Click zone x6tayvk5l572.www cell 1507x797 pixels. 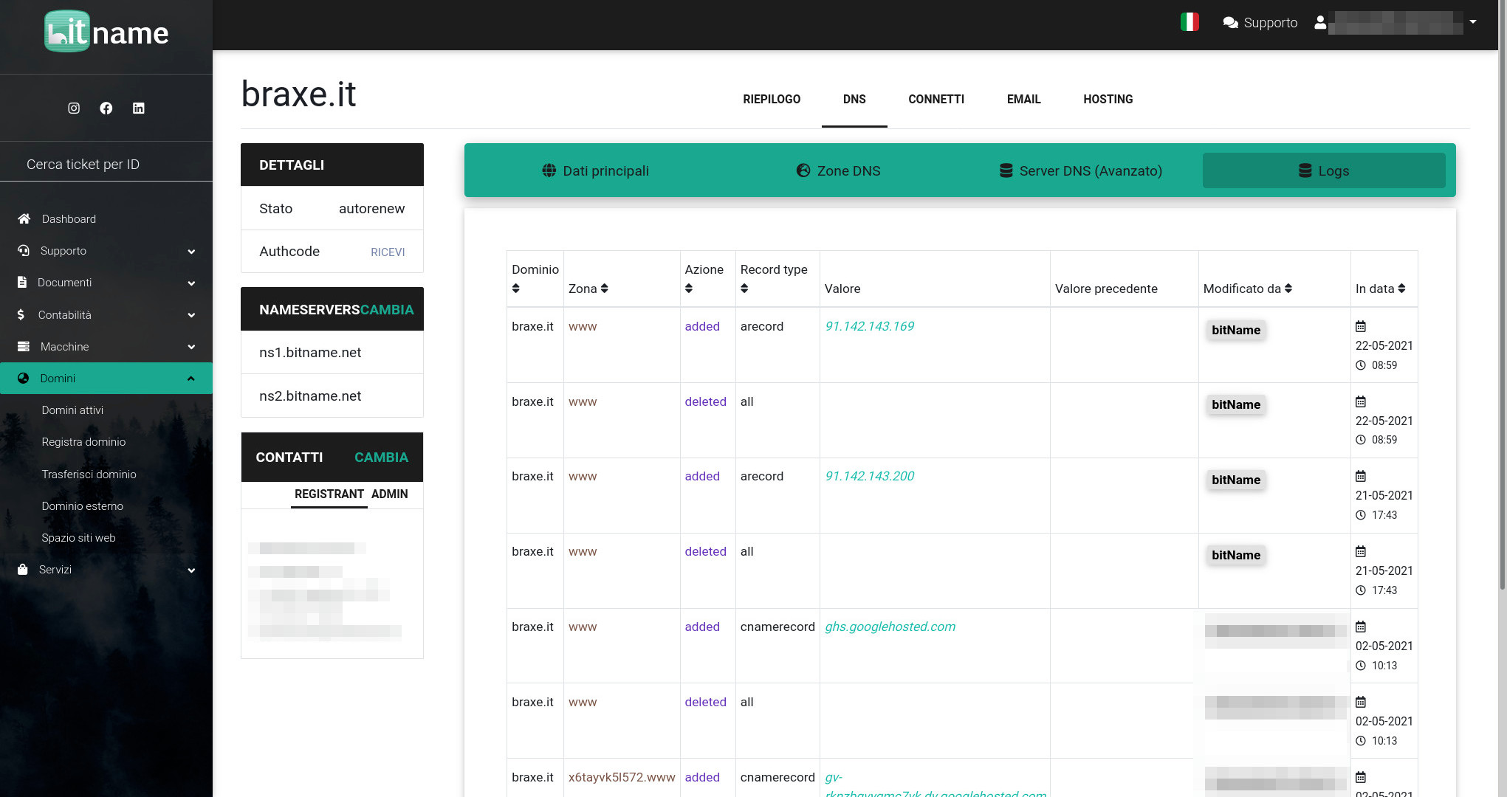click(x=622, y=777)
